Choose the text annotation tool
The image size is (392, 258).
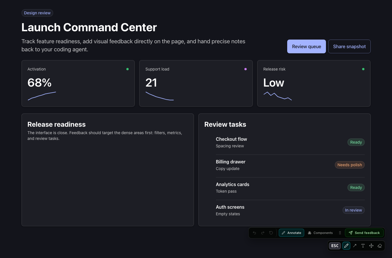(363, 246)
